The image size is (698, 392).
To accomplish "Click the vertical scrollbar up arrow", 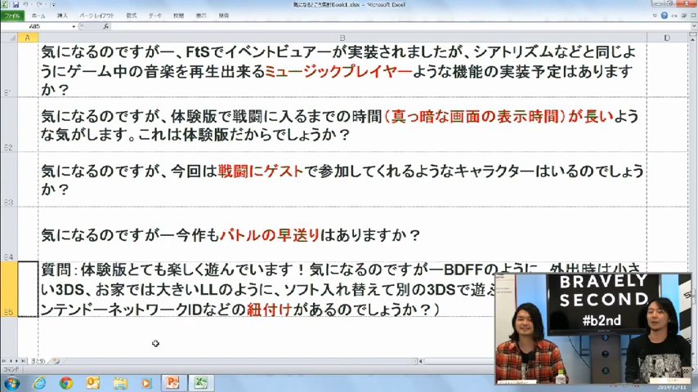I will pyautogui.click(x=693, y=39).
